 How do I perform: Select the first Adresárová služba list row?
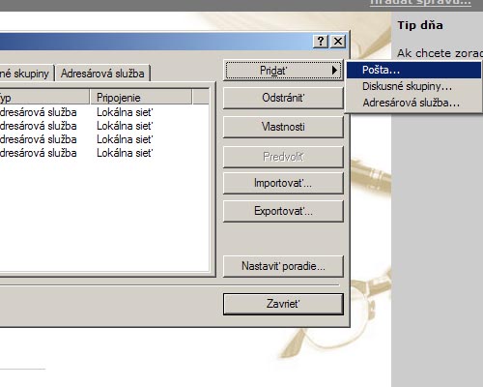[x=104, y=112]
